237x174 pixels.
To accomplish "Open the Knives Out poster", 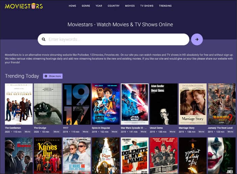I will pyautogui.click(x=48, y=156).
